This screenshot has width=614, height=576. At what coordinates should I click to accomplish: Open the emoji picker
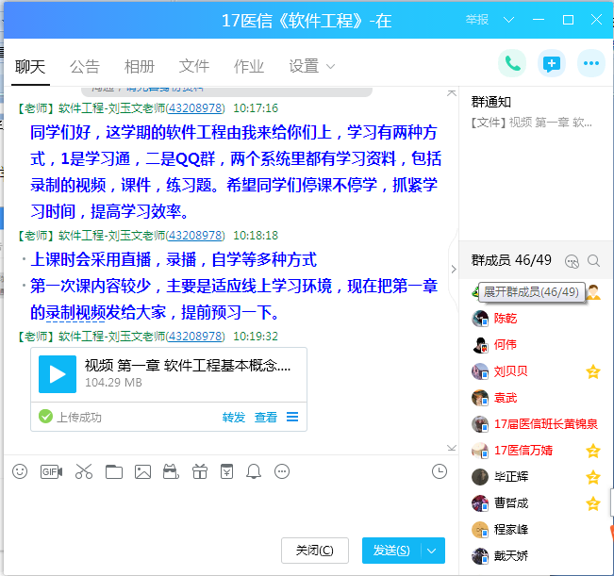(x=20, y=471)
